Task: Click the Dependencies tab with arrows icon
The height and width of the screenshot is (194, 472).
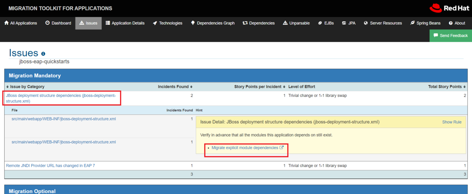Action: click(259, 23)
